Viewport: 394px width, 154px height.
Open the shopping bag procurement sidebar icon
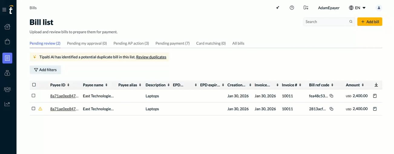7,42
